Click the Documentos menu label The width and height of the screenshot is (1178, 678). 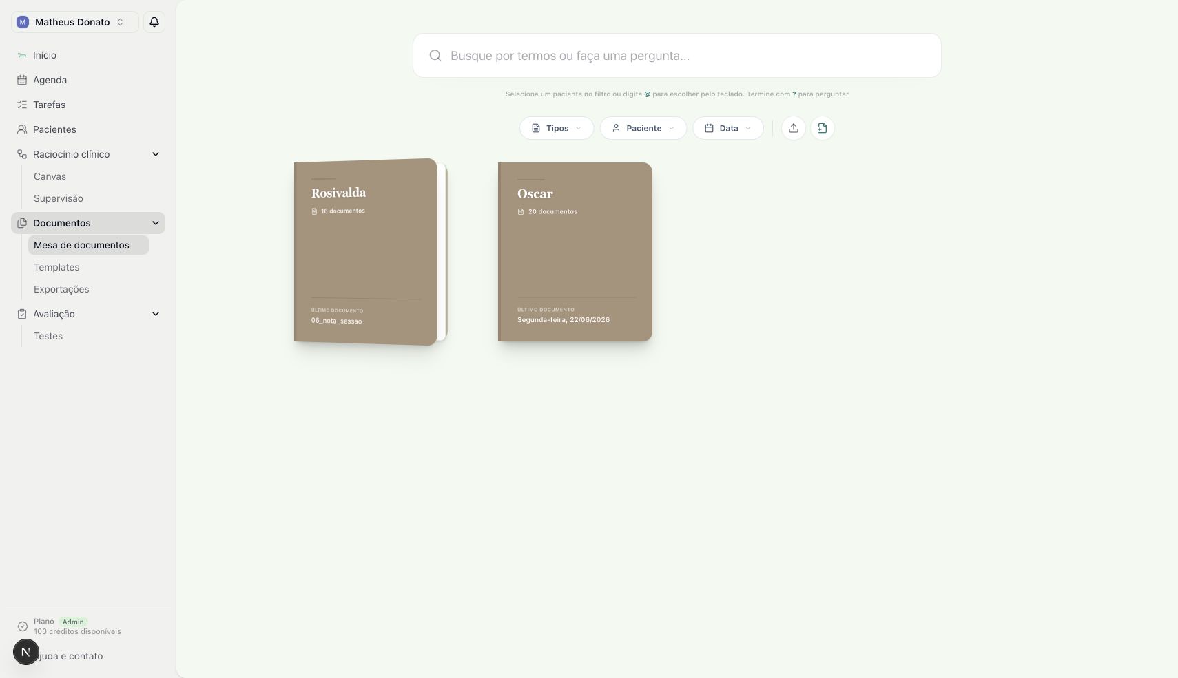pyautogui.click(x=62, y=223)
